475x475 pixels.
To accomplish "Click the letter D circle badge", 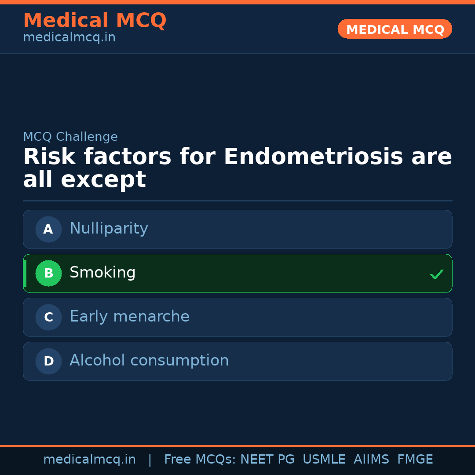I will pyautogui.click(x=48, y=361).
